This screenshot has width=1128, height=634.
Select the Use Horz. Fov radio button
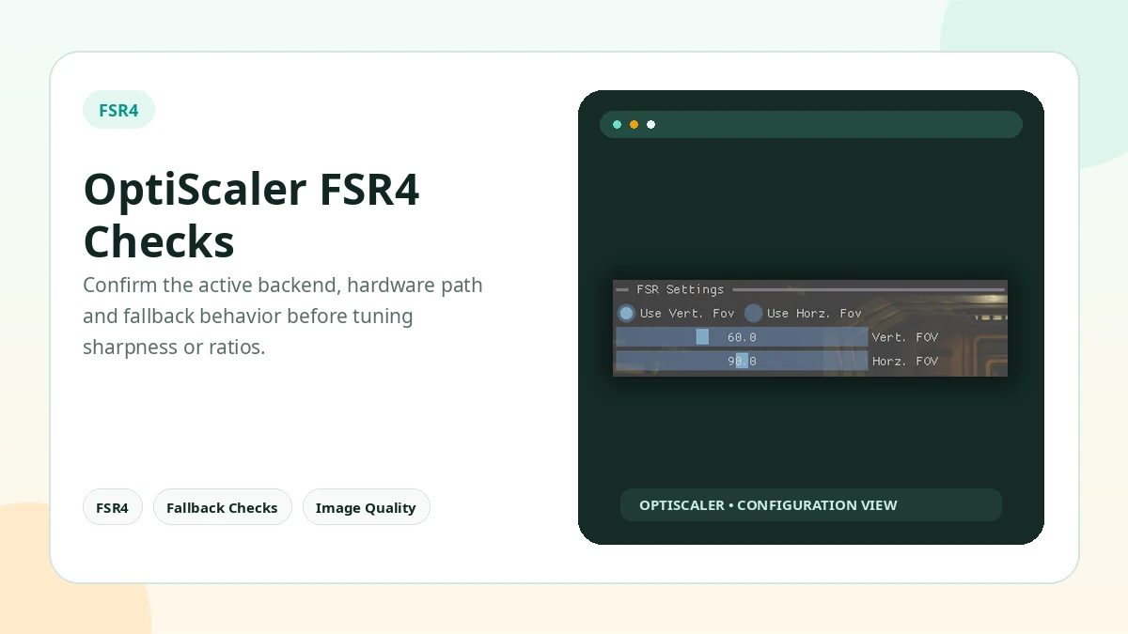click(x=754, y=313)
